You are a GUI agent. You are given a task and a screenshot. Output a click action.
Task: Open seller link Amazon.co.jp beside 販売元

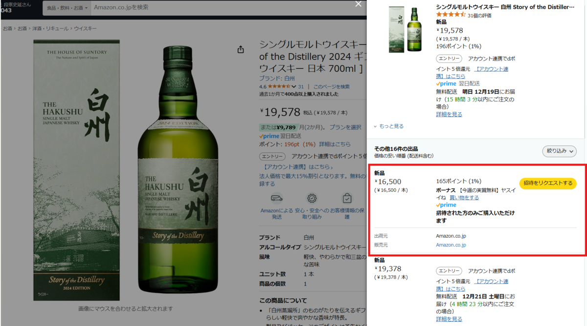click(451, 245)
